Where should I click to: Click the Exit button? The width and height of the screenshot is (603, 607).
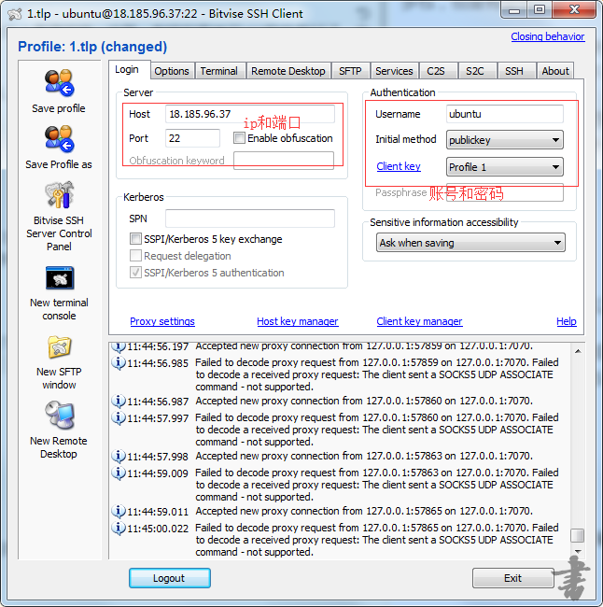coord(512,578)
